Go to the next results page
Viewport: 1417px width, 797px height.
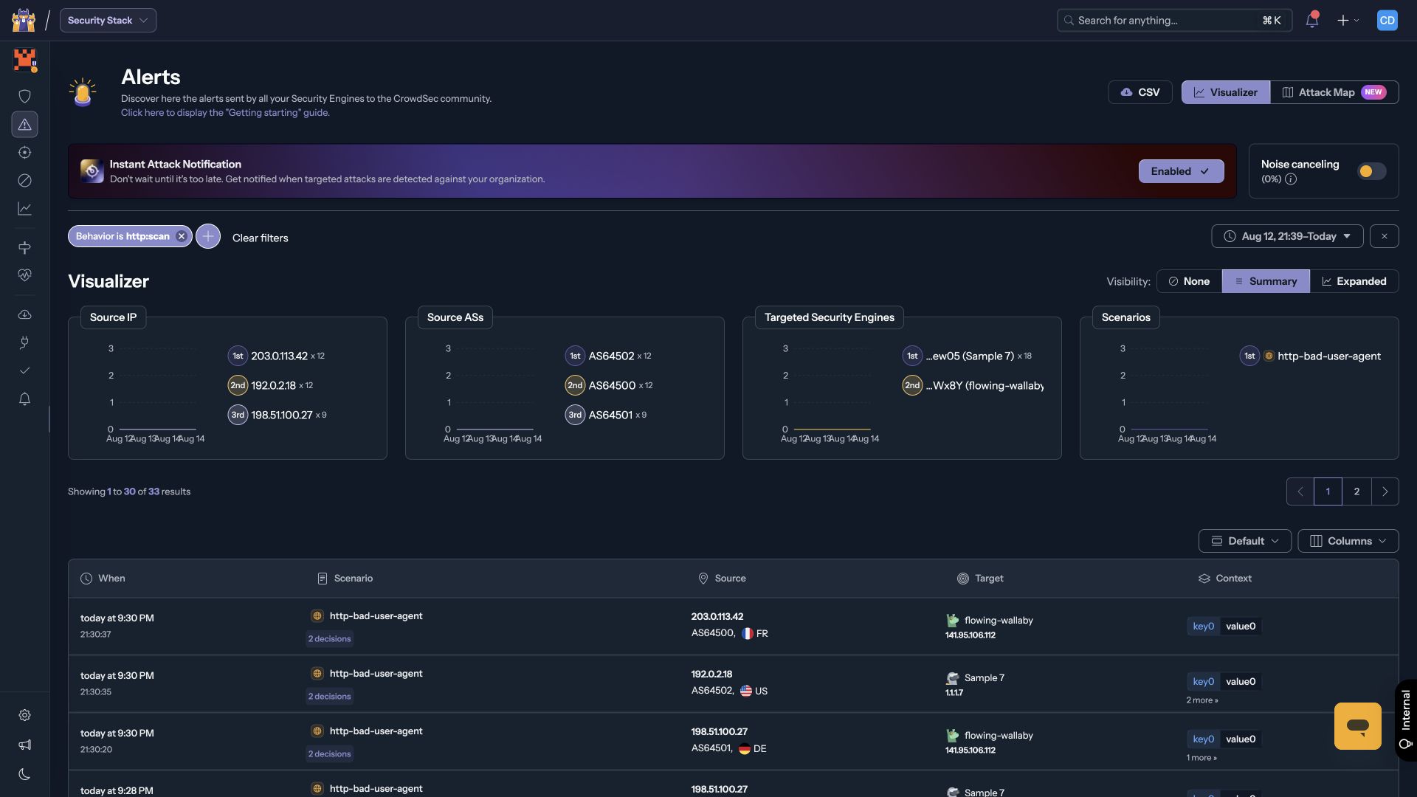click(1385, 491)
